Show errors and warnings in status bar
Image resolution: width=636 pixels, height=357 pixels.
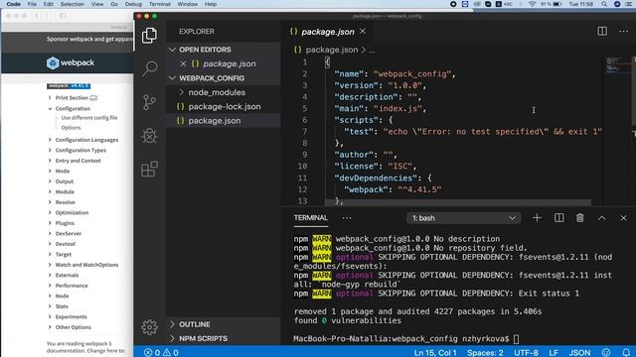coord(161,353)
